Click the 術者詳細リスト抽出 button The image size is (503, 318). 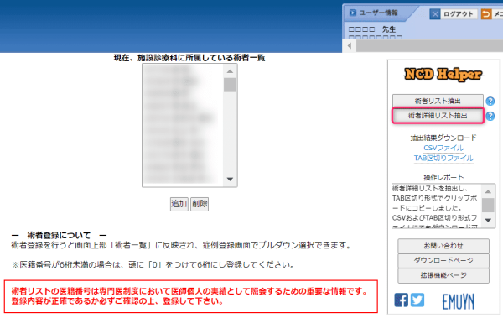(x=438, y=116)
